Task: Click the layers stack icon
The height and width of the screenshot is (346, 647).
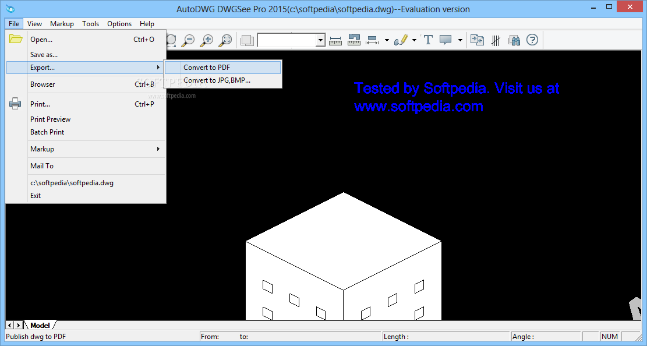Action: (247, 40)
